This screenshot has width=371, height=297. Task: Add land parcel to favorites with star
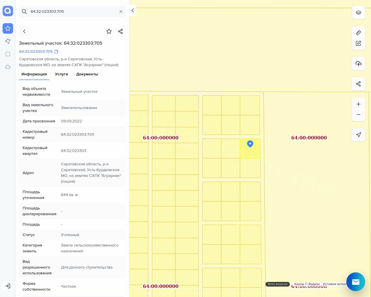pyautogui.click(x=109, y=31)
